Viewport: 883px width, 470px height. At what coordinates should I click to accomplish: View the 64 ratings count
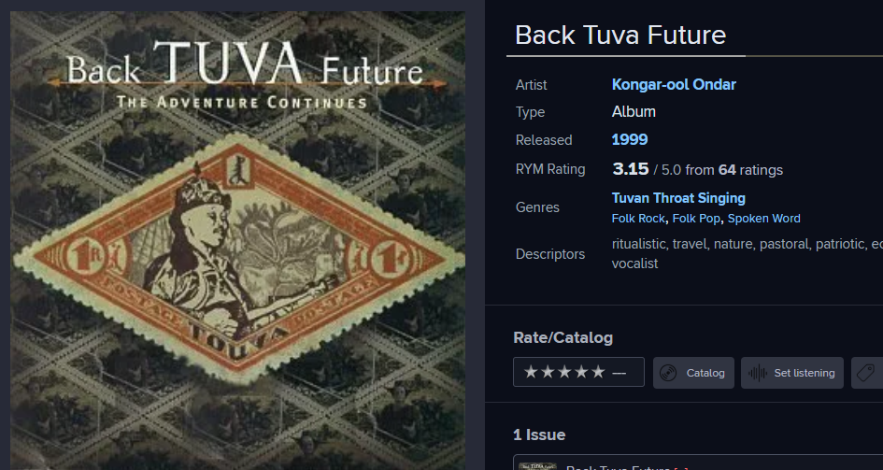727,170
